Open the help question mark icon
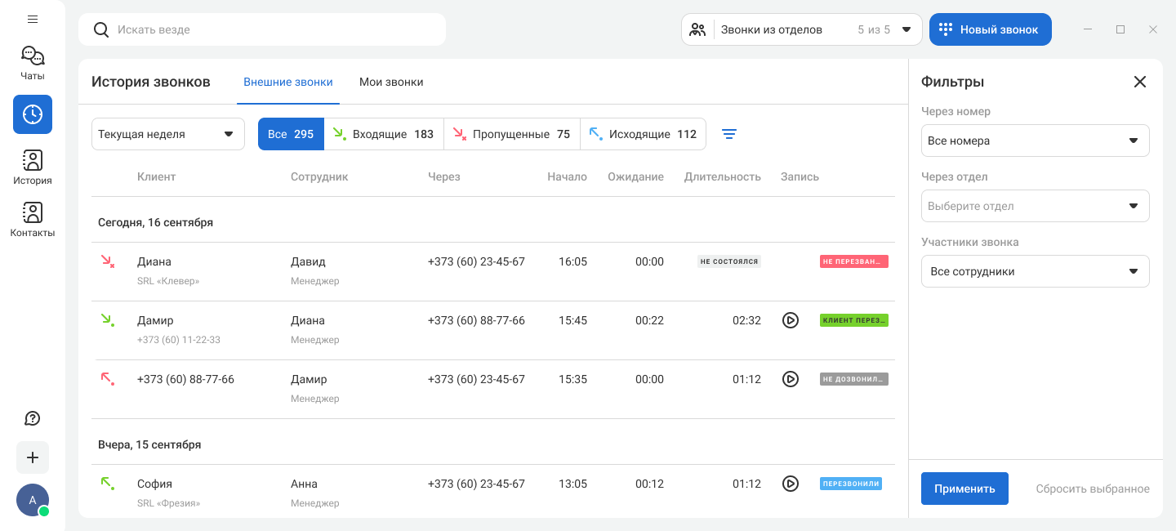Viewport: 1176px width, 531px height. pos(33,418)
